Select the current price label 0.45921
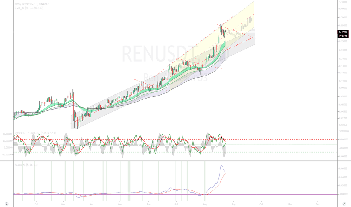This screenshot has height=207, width=351. point(343,32)
